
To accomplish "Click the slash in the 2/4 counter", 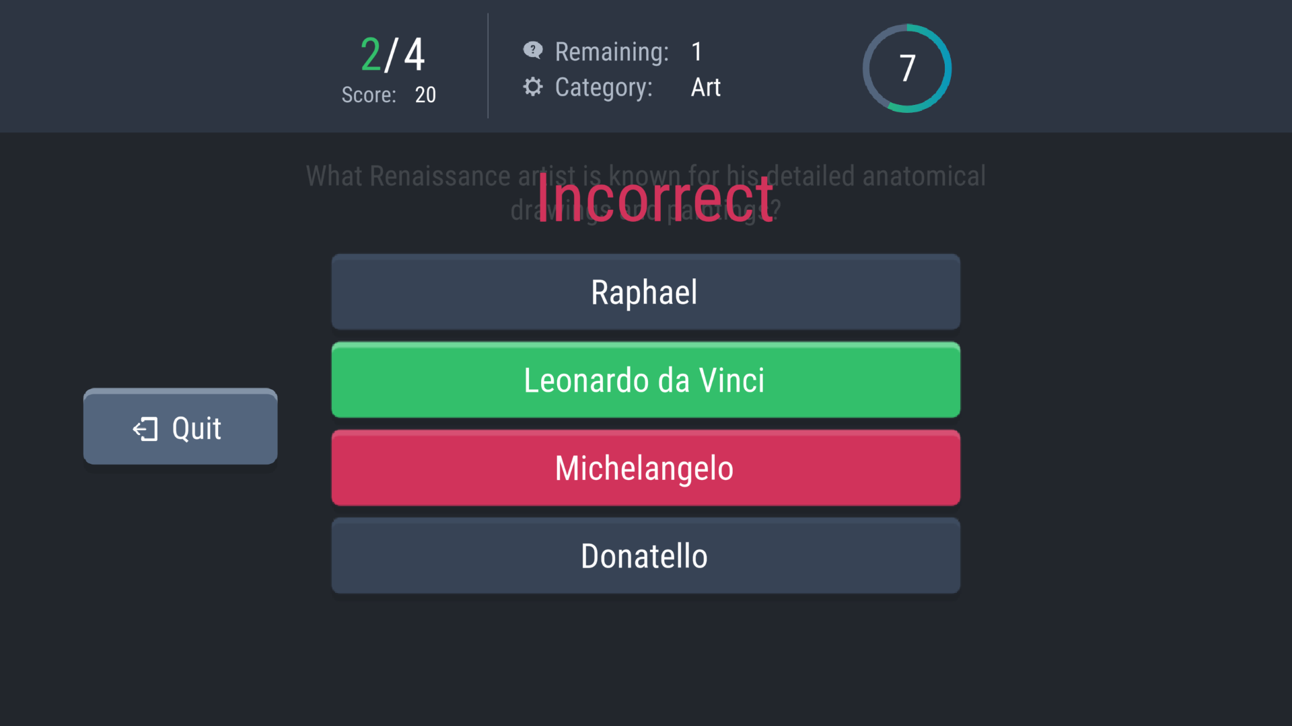I will tap(392, 54).
